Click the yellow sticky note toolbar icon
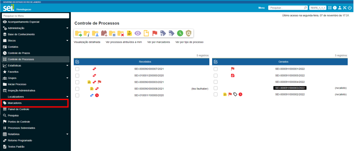This screenshot has height=151, width=354. coord(129,33)
